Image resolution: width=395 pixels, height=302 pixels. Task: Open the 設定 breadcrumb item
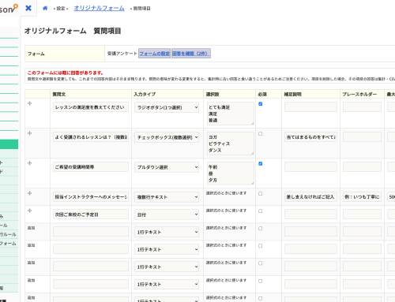pos(61,9)
